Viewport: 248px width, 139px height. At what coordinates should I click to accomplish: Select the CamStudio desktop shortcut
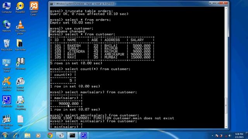click(7, 102)
